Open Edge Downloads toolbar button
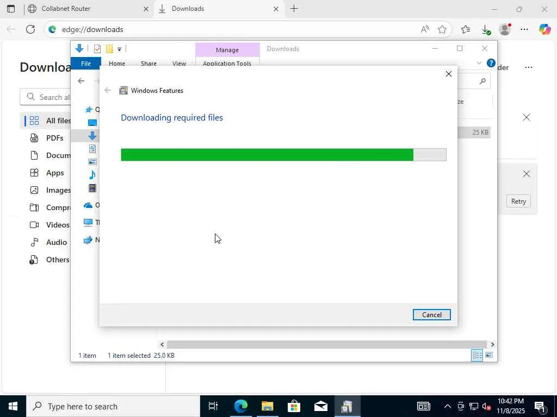557x417 pixels. pyautogui.click(x=486, y=30)
